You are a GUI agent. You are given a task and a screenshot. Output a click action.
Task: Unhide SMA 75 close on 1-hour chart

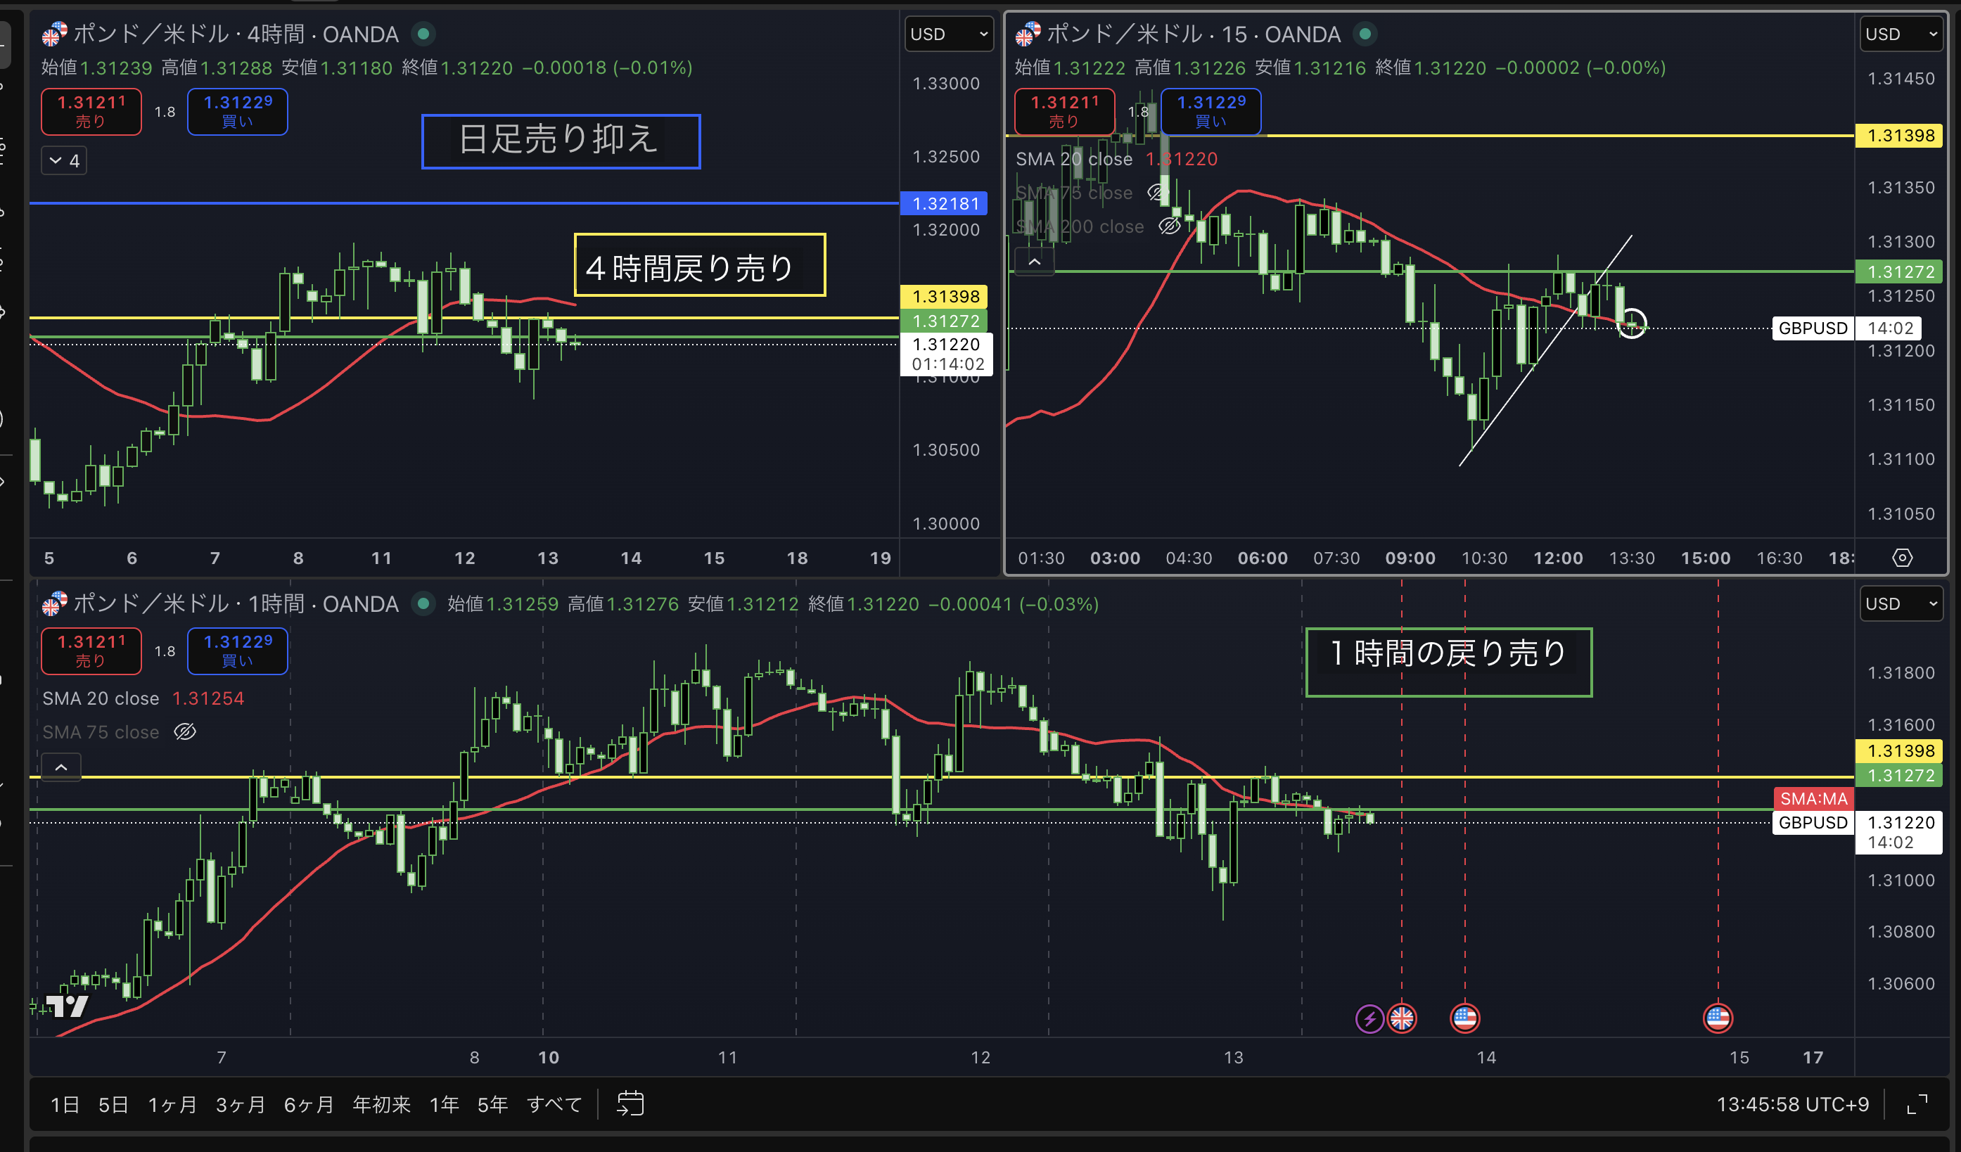184,732
